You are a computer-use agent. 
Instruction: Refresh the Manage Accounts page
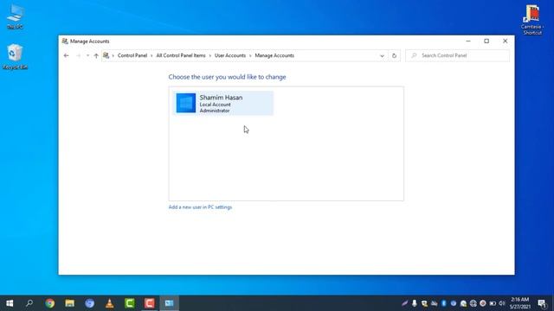(x=394, y=55)
